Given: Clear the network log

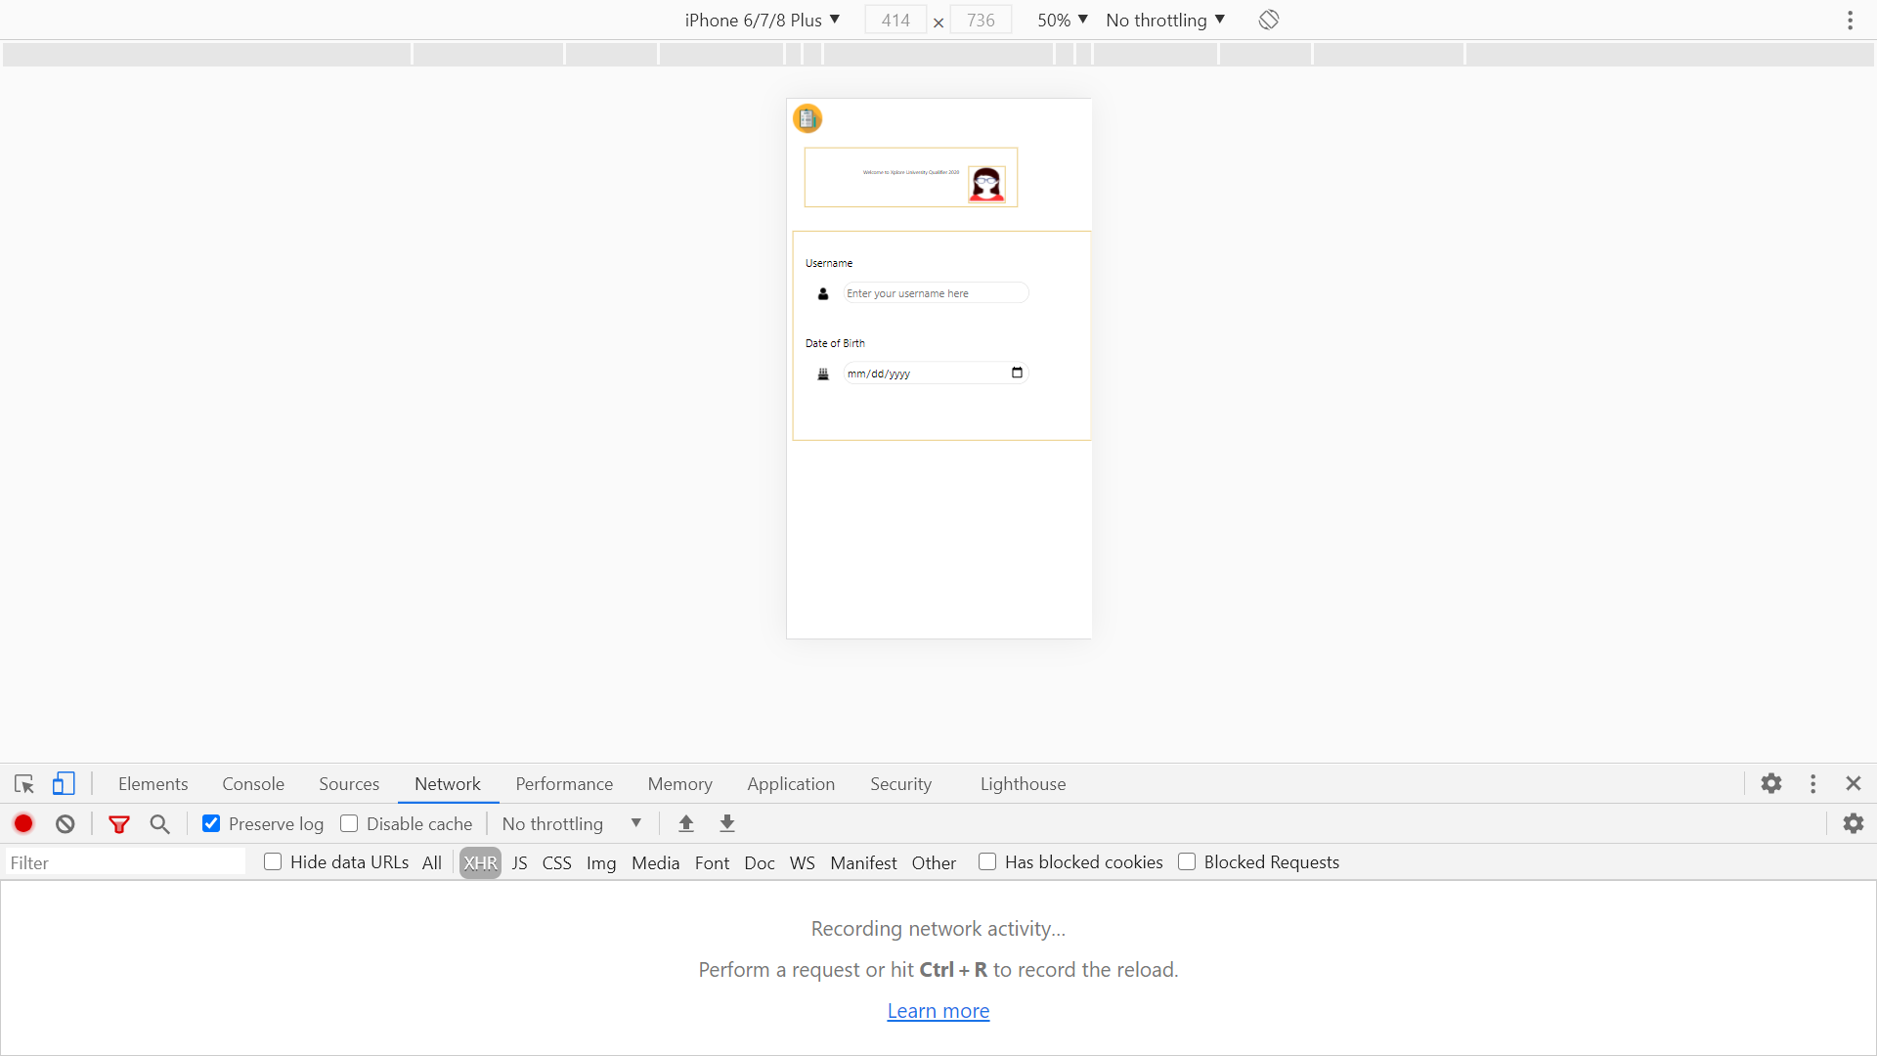Looking at the screenshot, I should (65, 824).
